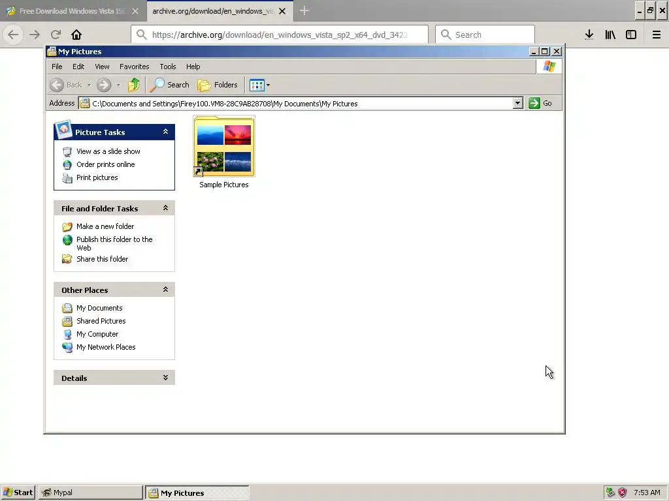Toggle the browser sidebar icon
Screen dimensions: 669x501
click(x=631, y=35)
